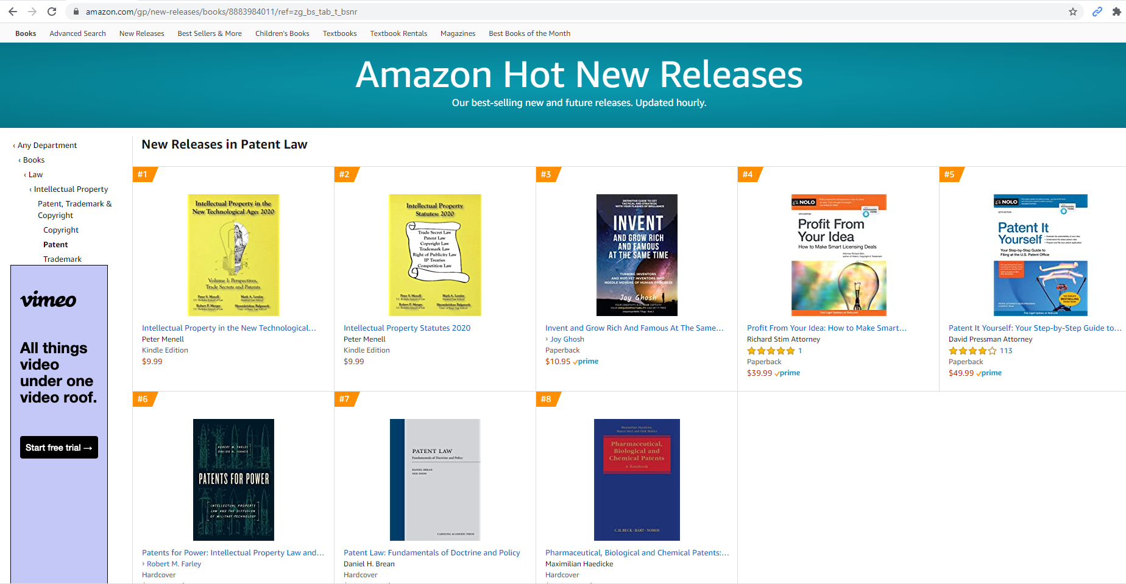Screen dimensions: 1126x584
Task: Click the browser forward arrow
Action: pyautogui.click(x=32, y=12)
